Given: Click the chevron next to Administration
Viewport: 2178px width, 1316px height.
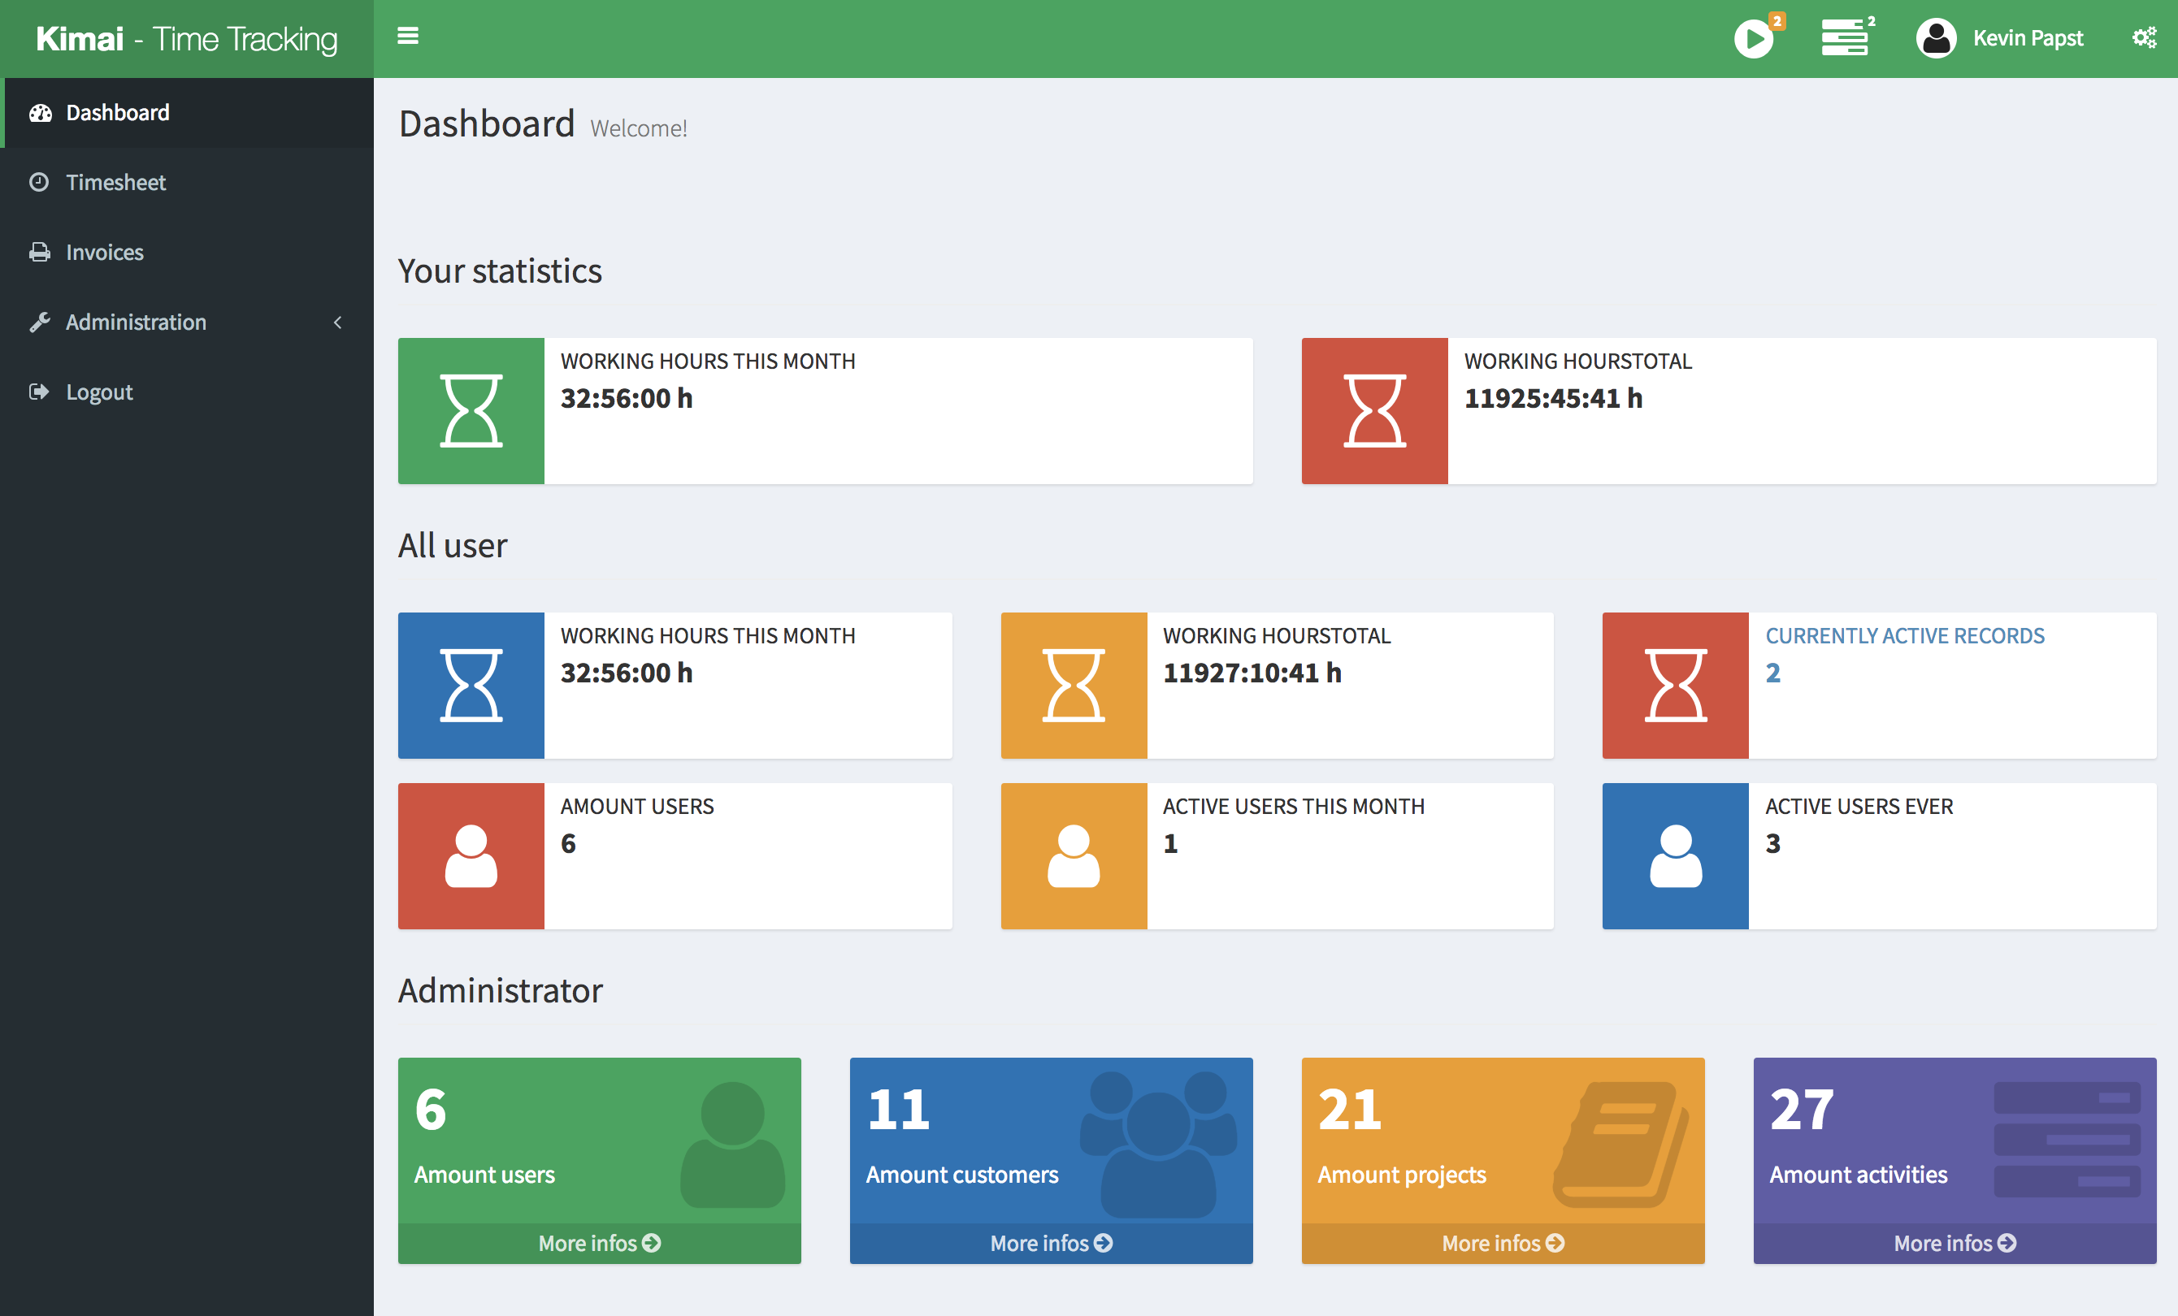Looking at the screenshot, I should (341, 322).
